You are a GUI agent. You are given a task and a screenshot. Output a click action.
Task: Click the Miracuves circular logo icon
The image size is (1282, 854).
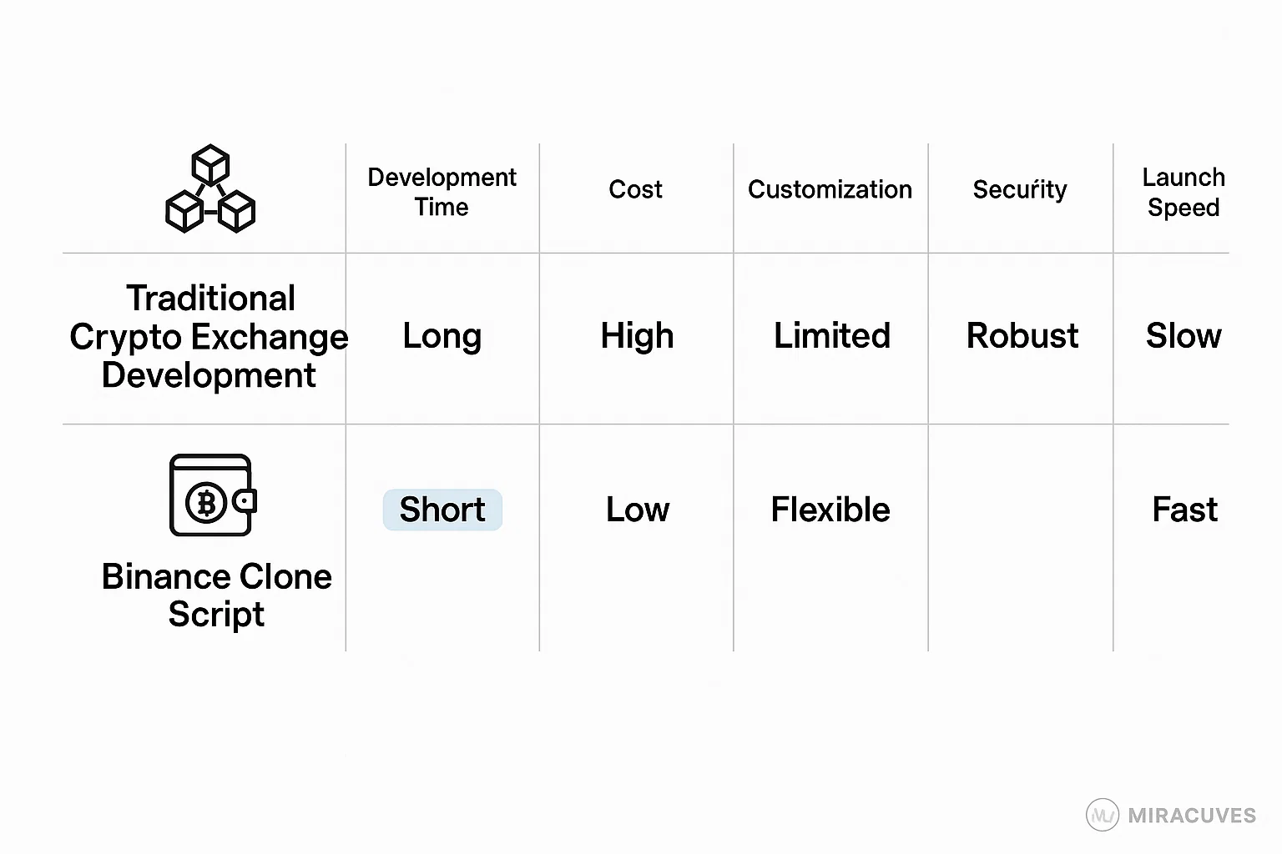click(1102, 815)
